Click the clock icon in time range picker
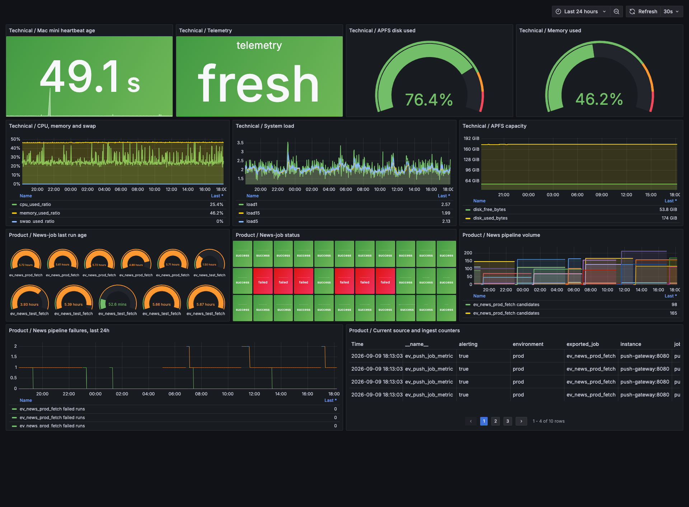The height and width of the screenshot is (507, 689). [x=558, y=11]
